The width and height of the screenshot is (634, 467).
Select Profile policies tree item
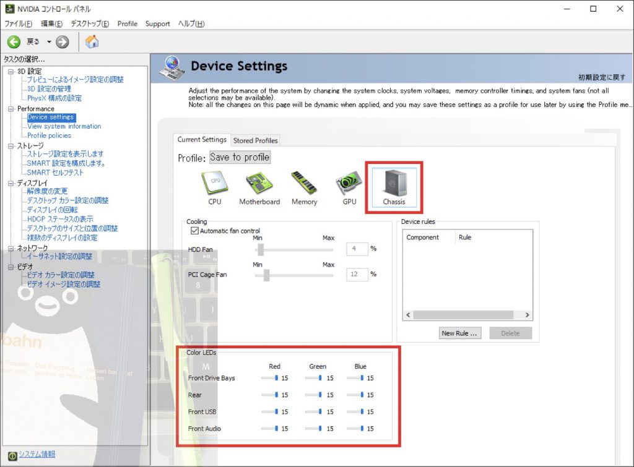click(x=49, y=135)
